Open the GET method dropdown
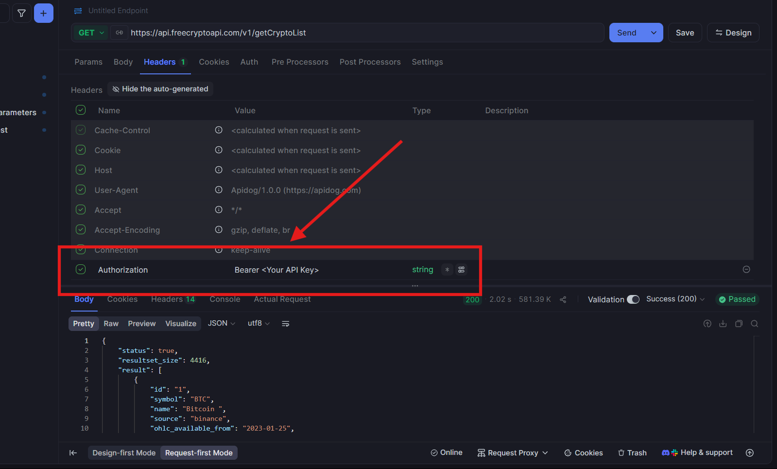 click(91, 33)
